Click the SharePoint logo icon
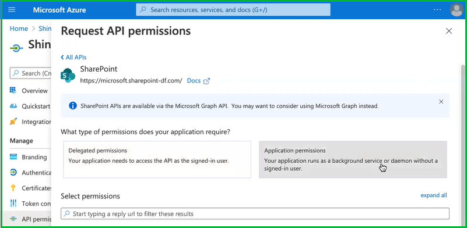This screenshot has height=228, width=467. [68, 76]
